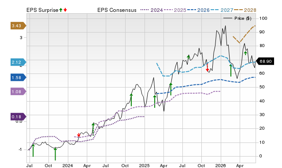Select the 2027 legend entry
This screenshot has height=168, width=282.
(222, 10)
